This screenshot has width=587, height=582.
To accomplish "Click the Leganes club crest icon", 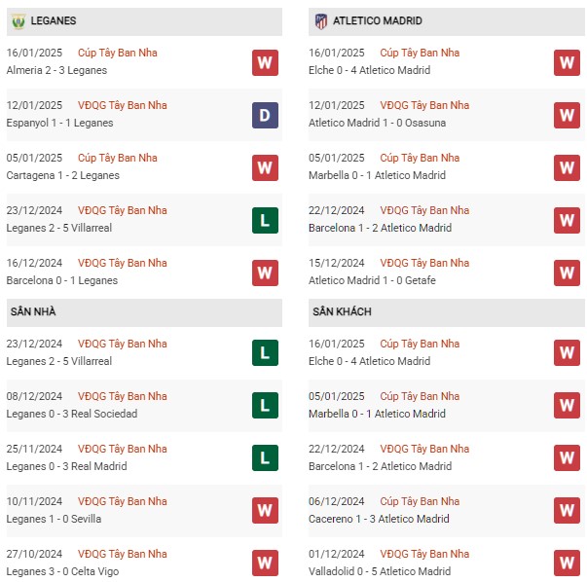I will click(x=18, y=21).
